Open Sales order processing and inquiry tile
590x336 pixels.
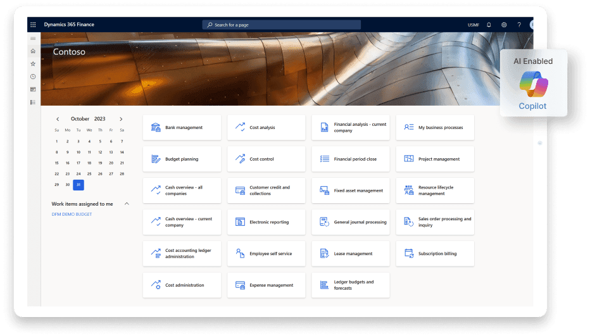pyautogui.click(x=435, y=222)
